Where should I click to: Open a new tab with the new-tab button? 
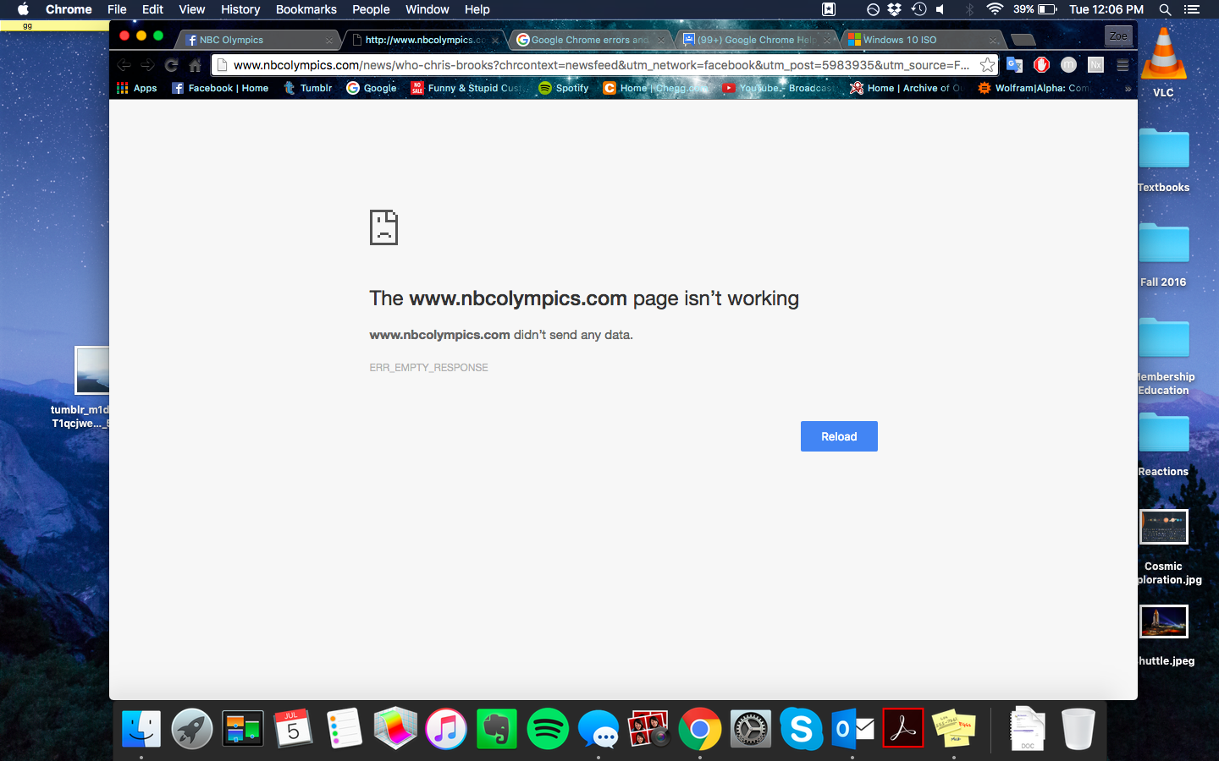tap(1023, 40)
